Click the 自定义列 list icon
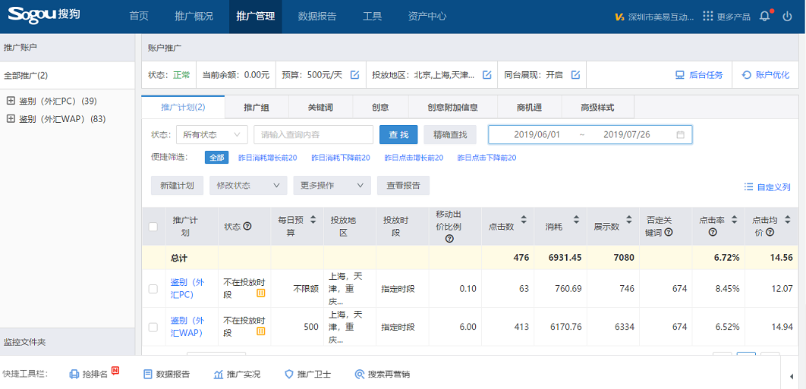 (748, 187)
